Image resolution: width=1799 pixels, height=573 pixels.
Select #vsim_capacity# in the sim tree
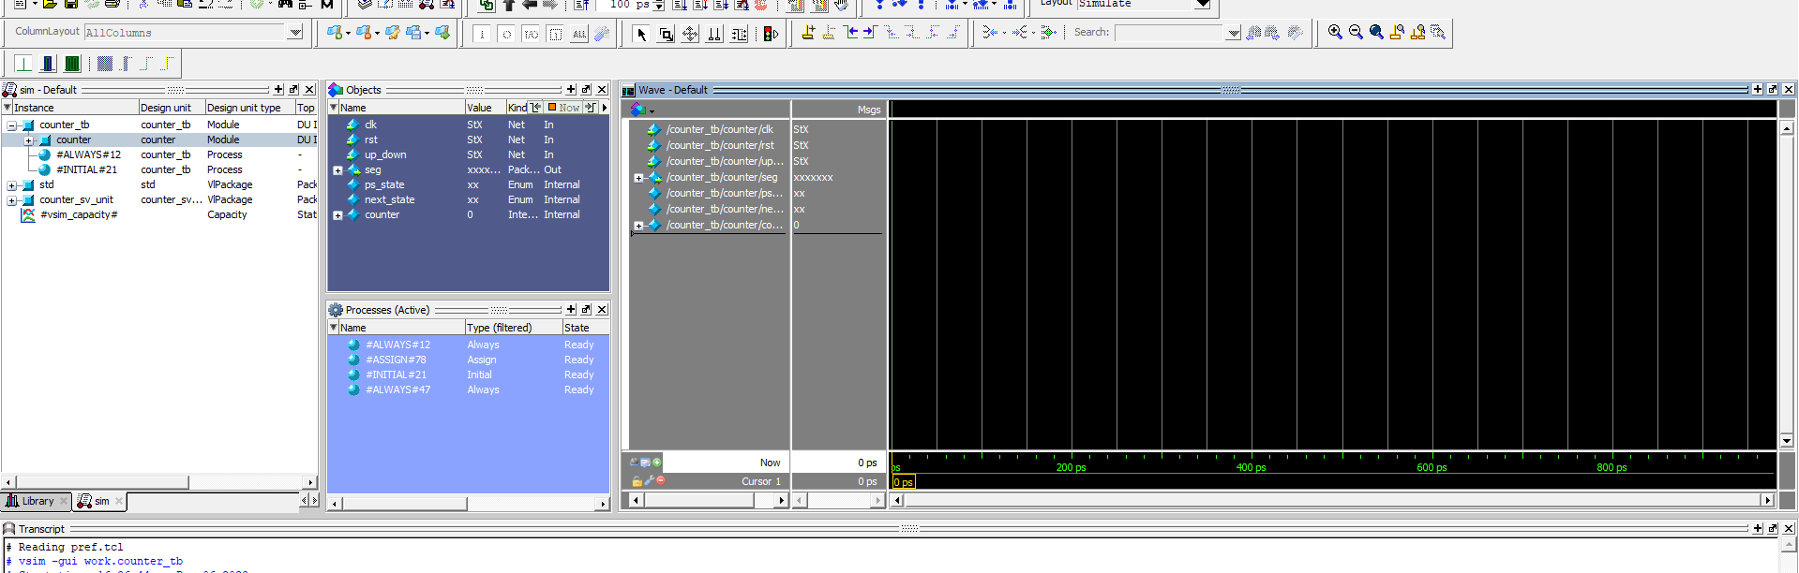coord(79,215)
